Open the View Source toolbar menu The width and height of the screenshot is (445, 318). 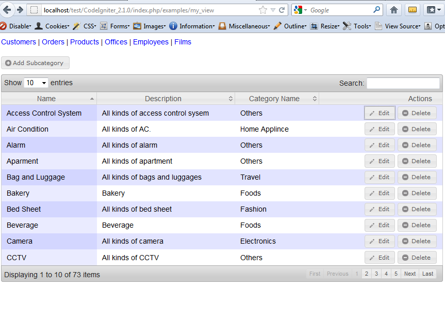tap(398, 26)
